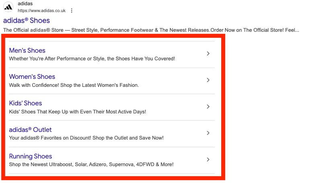Open the Women's Shoes sitelink
Viewport: 327px width, 183px height.
pos(32,77)
